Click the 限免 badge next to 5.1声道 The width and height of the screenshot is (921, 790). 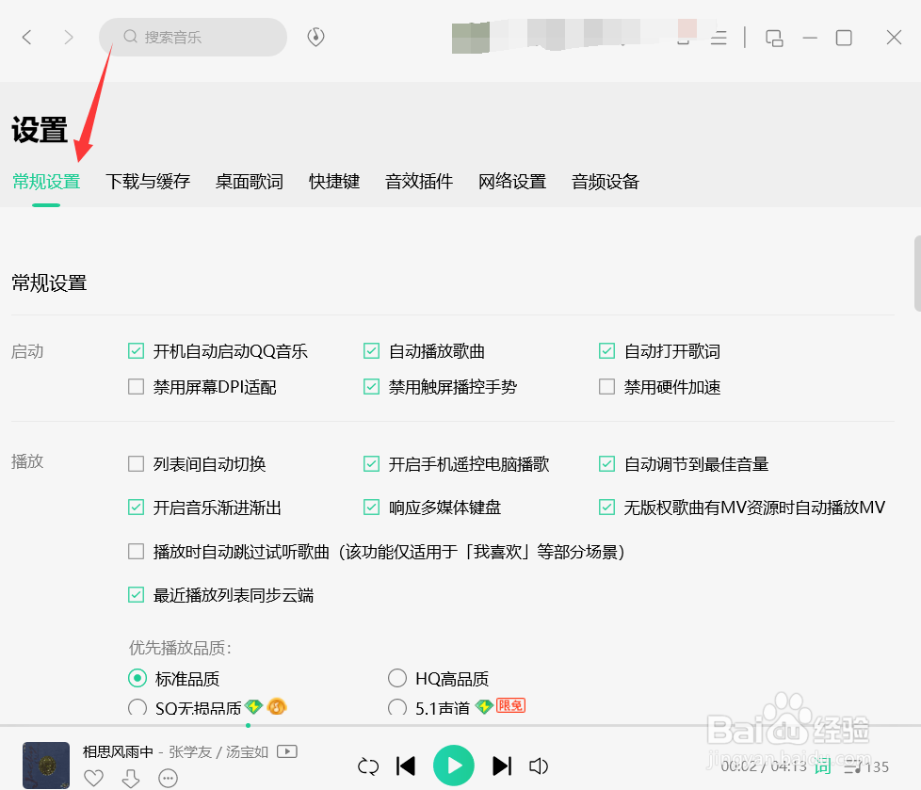coord(510,705)
